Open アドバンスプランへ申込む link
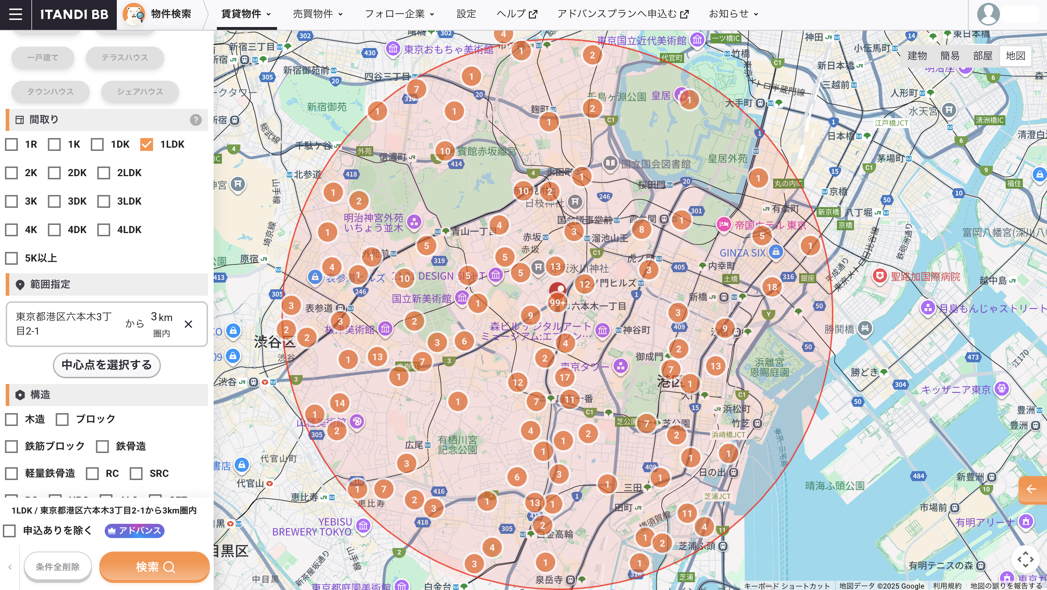The width and height of the screenshot is (1047, 590). 623,14
